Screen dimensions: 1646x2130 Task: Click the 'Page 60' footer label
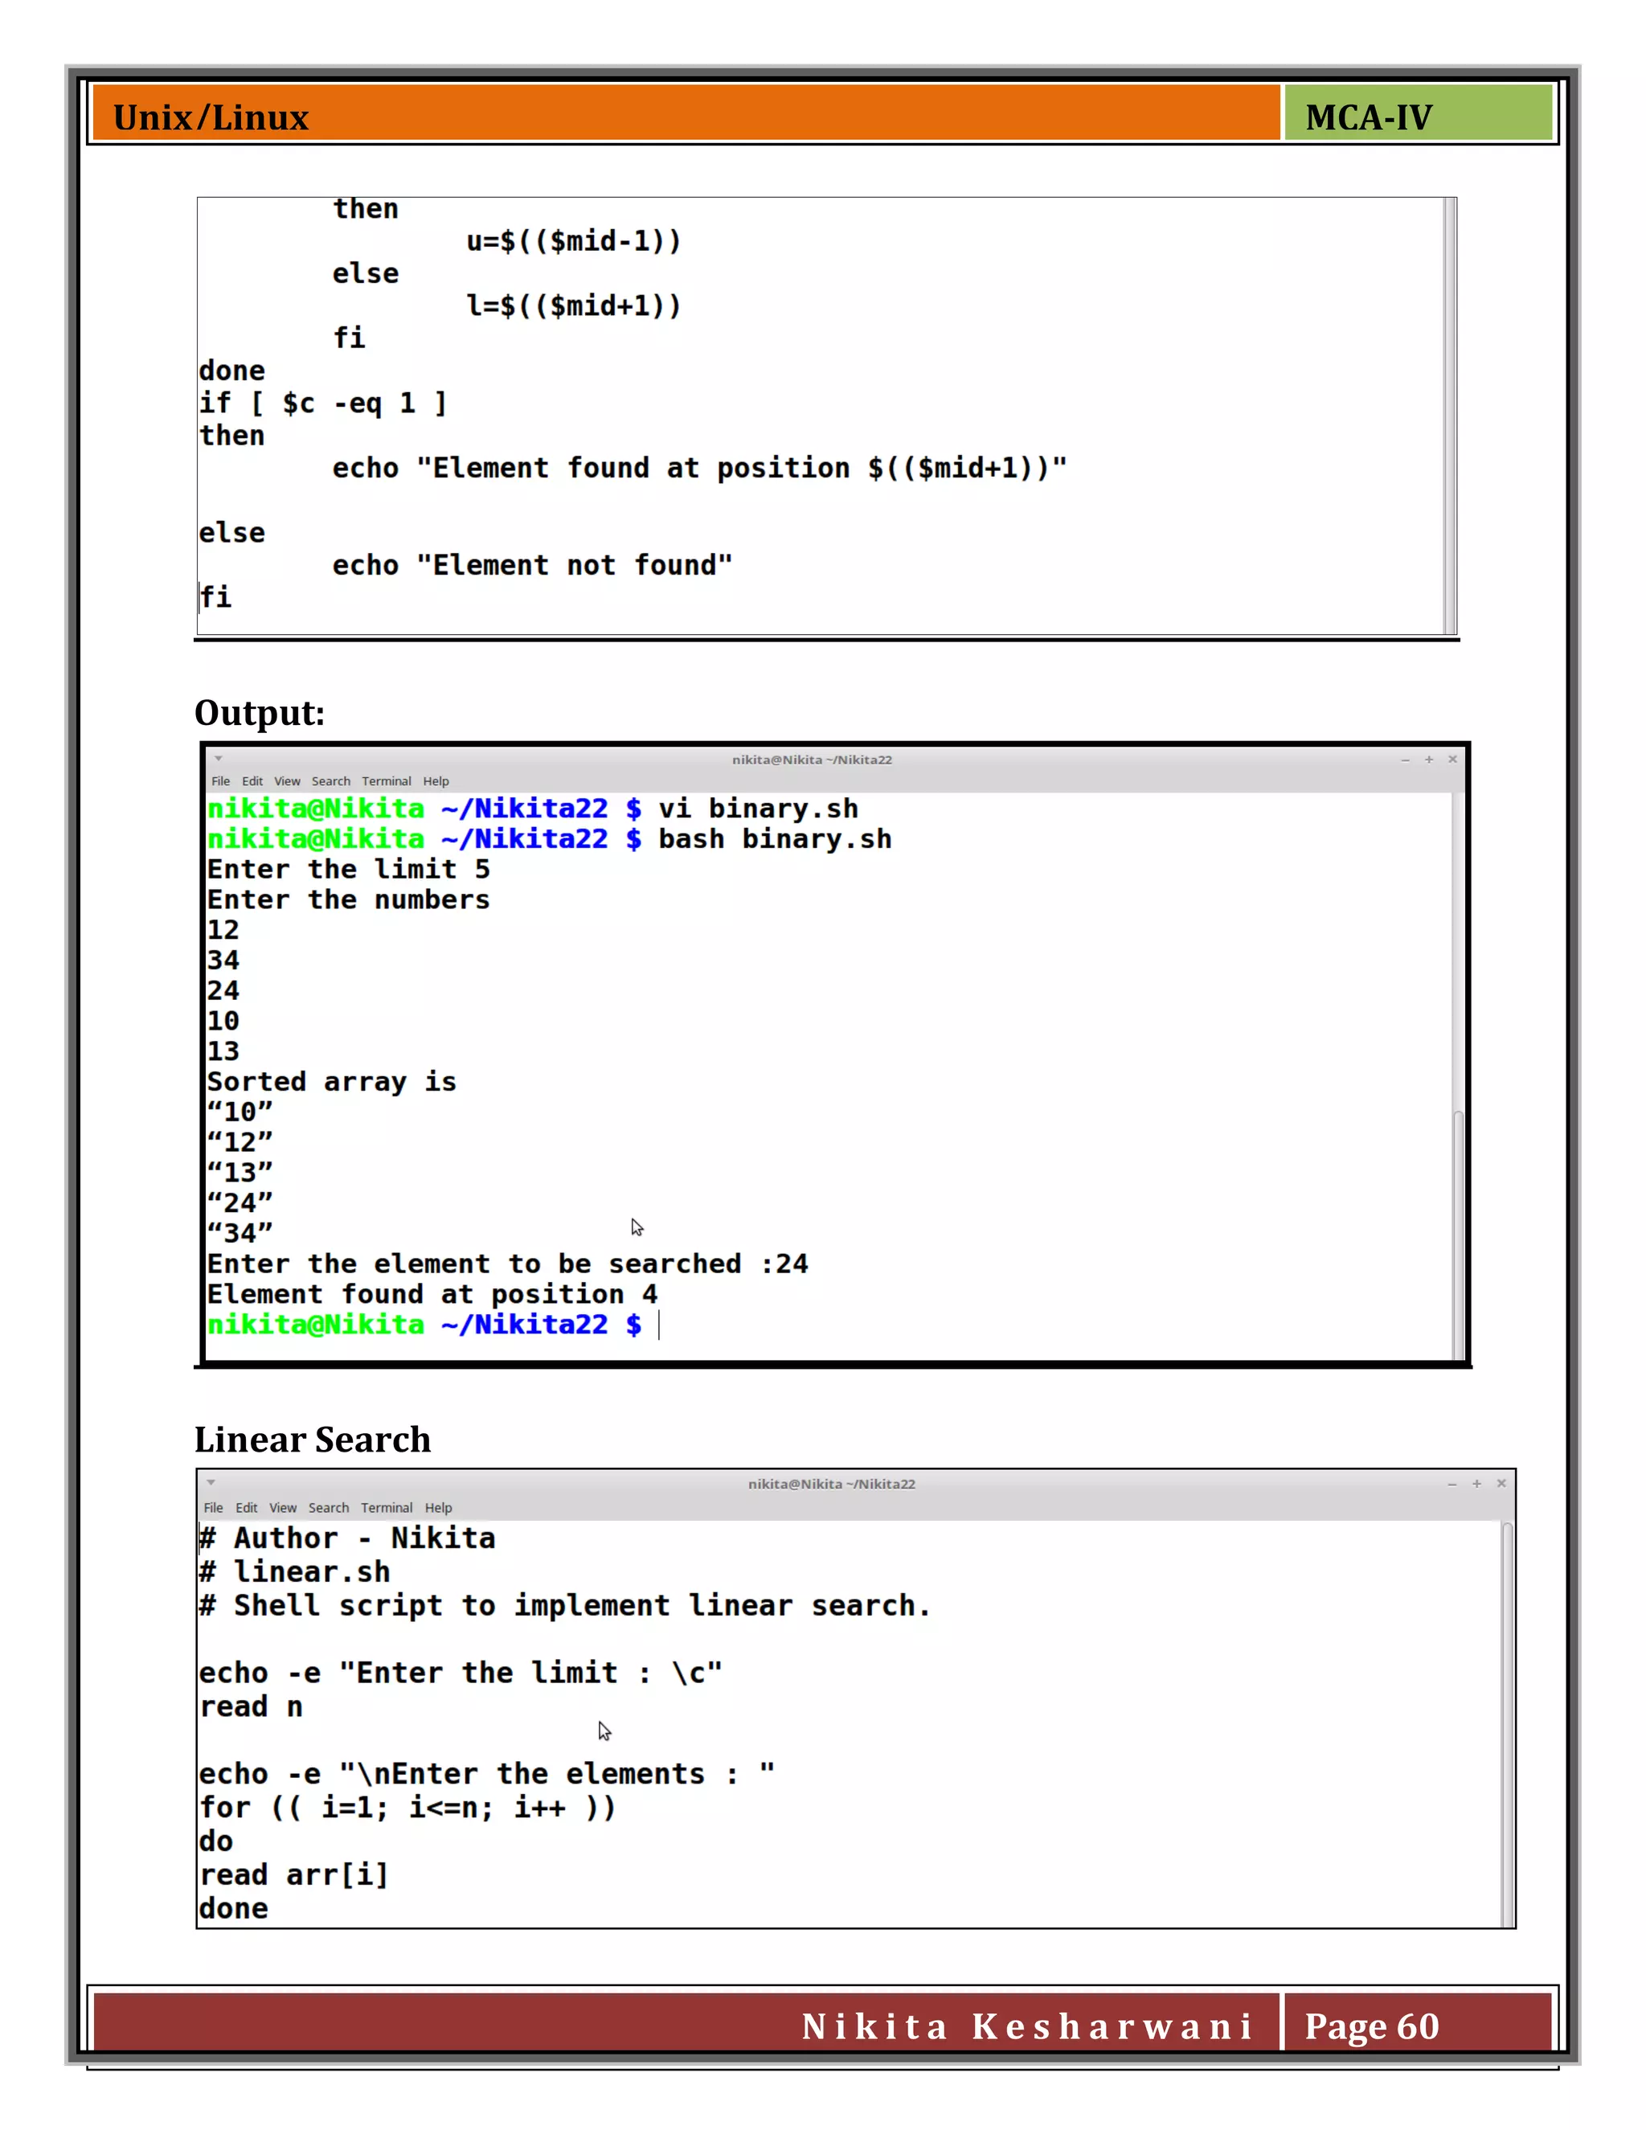pyautogui.click(x=1371, y=2026)
